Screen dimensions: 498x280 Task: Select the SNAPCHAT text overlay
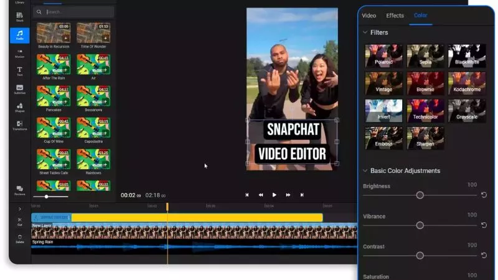click(293, 129)
